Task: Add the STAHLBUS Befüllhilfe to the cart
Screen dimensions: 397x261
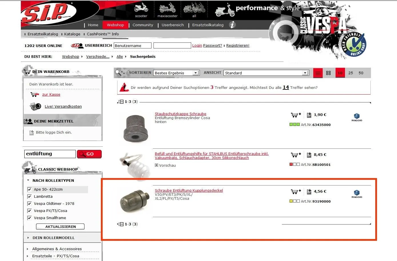Action: pos(296,155)
